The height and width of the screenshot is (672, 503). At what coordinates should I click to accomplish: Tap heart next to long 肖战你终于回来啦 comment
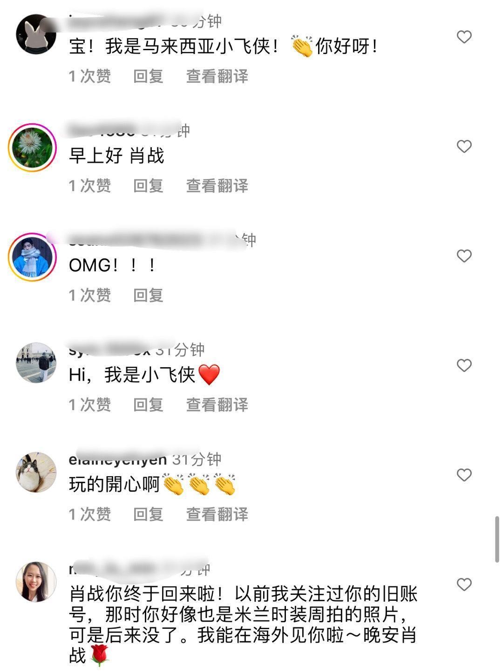point(464,584)
